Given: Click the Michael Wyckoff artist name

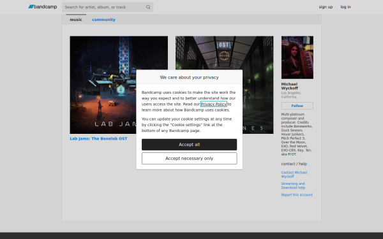Looking at the screenshot, I should pos(289,86).
